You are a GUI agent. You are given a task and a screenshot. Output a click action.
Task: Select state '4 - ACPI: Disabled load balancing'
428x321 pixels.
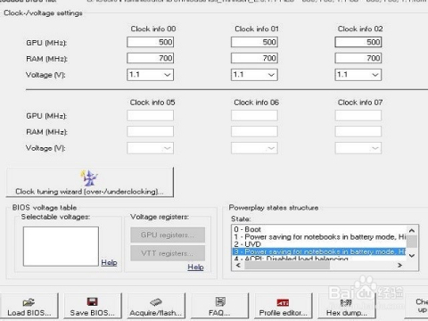(291, 259)
